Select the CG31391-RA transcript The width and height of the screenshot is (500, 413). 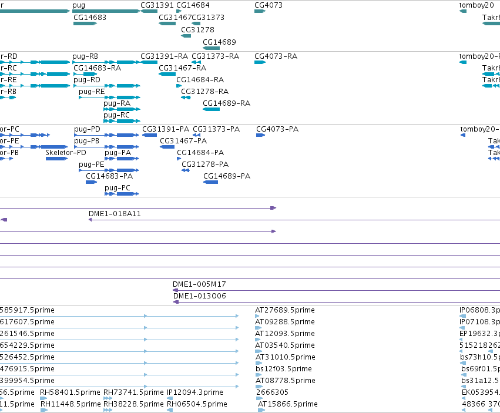click(149, 62)
